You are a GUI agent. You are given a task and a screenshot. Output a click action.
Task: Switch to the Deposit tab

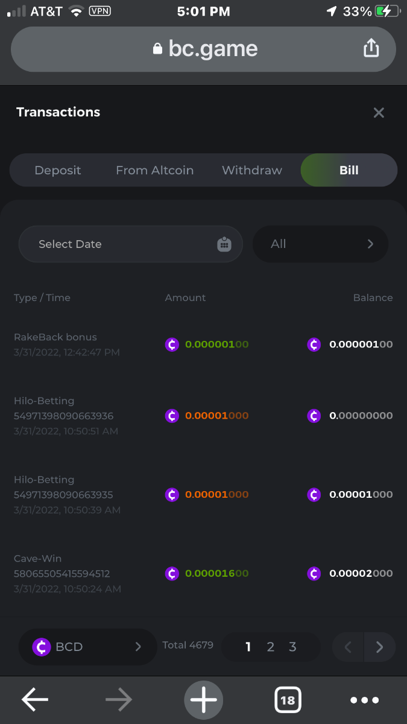coord(58,170)
